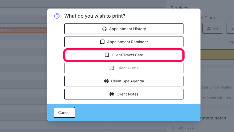Click the Client Quote option

(x=124, y=68)
